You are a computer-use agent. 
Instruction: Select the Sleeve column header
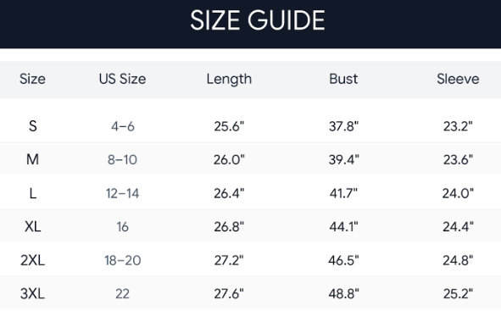point(458,79)
